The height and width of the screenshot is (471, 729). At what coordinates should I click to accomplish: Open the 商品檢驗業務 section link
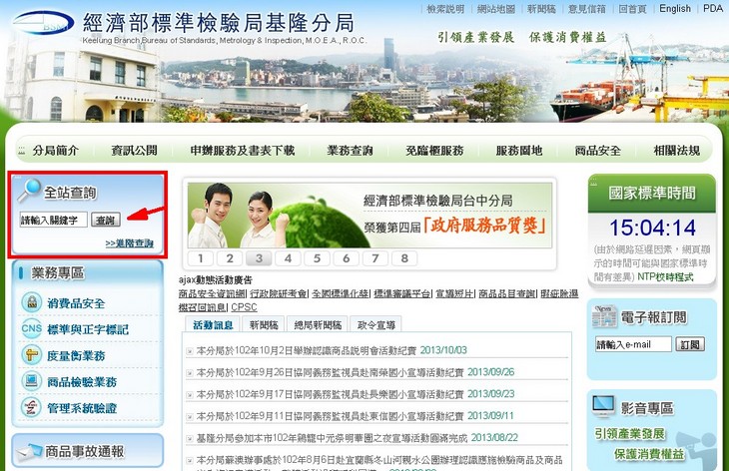tap(82, 382)
